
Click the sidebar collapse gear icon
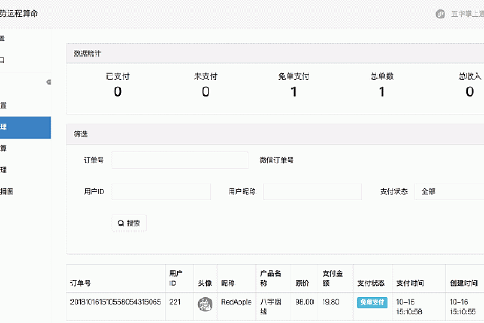coord(48,82)
